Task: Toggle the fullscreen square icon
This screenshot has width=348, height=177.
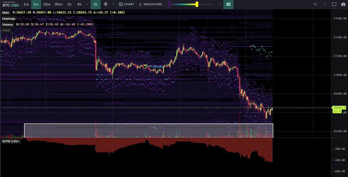Action: [x=334, y=4]
